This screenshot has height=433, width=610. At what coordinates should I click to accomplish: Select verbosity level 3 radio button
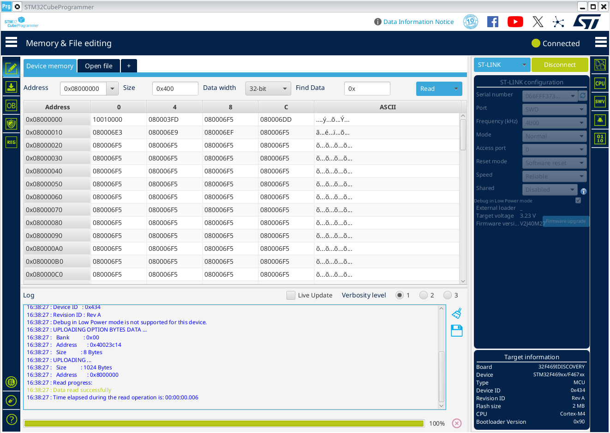click(447, 295)
